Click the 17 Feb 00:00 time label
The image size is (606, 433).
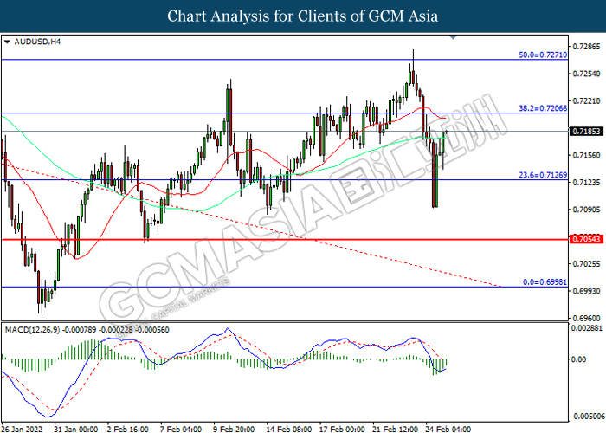tap(342, 429)
